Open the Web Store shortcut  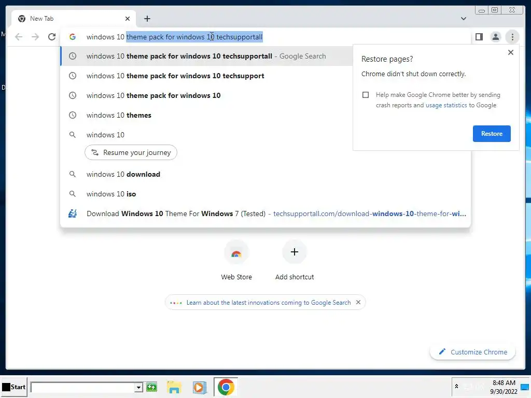coord(236,260)
